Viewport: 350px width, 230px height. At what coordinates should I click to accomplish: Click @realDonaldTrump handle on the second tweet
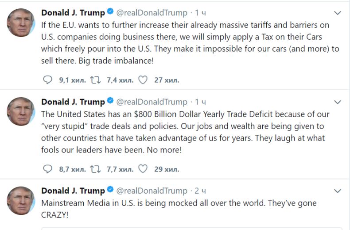(152, 102)
